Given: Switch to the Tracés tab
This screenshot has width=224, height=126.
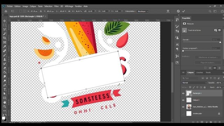Looking at the screenshot, I should click(208, 72).
